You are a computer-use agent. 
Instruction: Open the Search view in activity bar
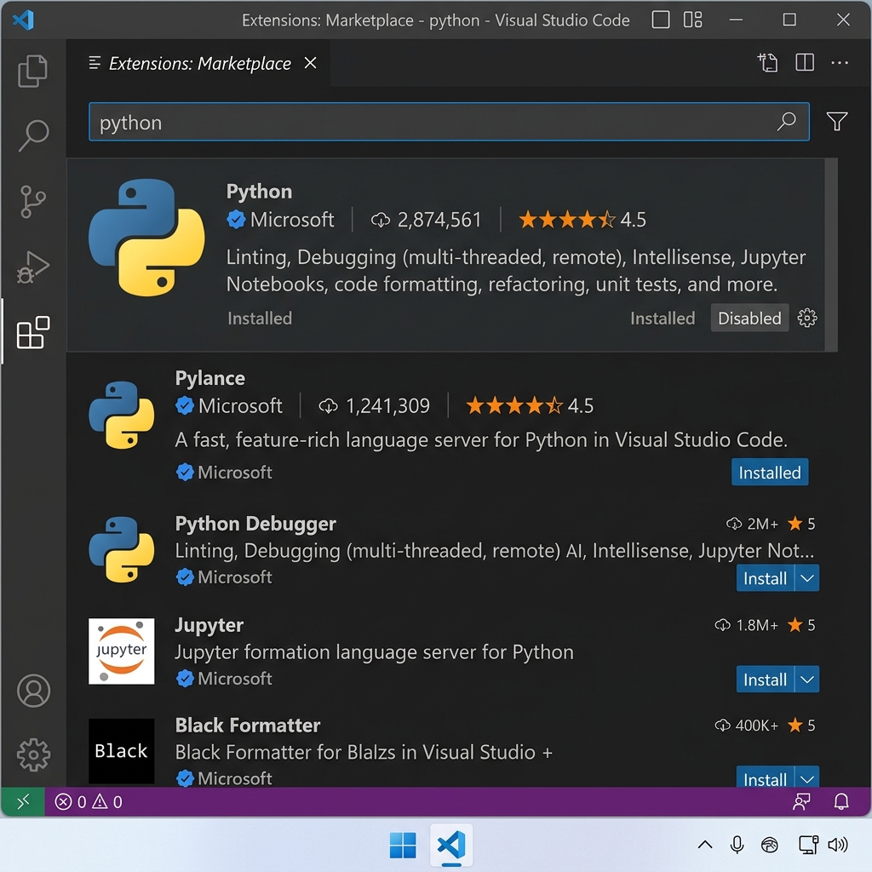tap(33, 135)
